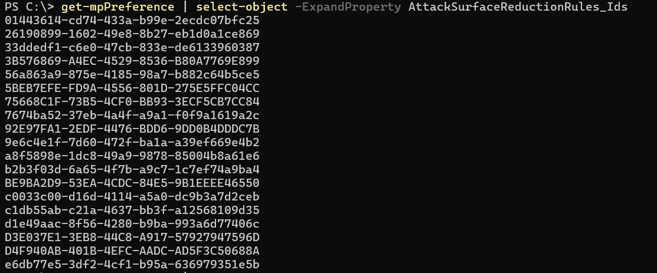Viewport: 657px width, 273px height.
Task: Click the select-object cmdlet in the command
Action: pyautogui.click(x=242, y=7)
